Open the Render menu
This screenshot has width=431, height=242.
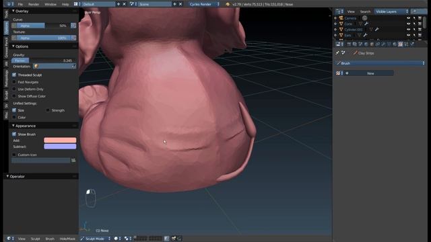(x=34, y=4)
